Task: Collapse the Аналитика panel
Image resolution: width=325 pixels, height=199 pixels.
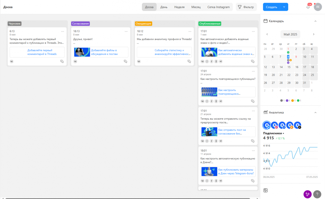Action: [x=315, y=112]
